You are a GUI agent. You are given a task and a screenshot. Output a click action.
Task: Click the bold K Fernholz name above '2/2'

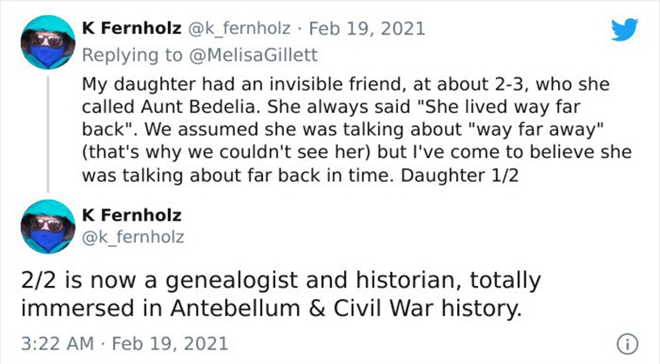coord(131,215)
